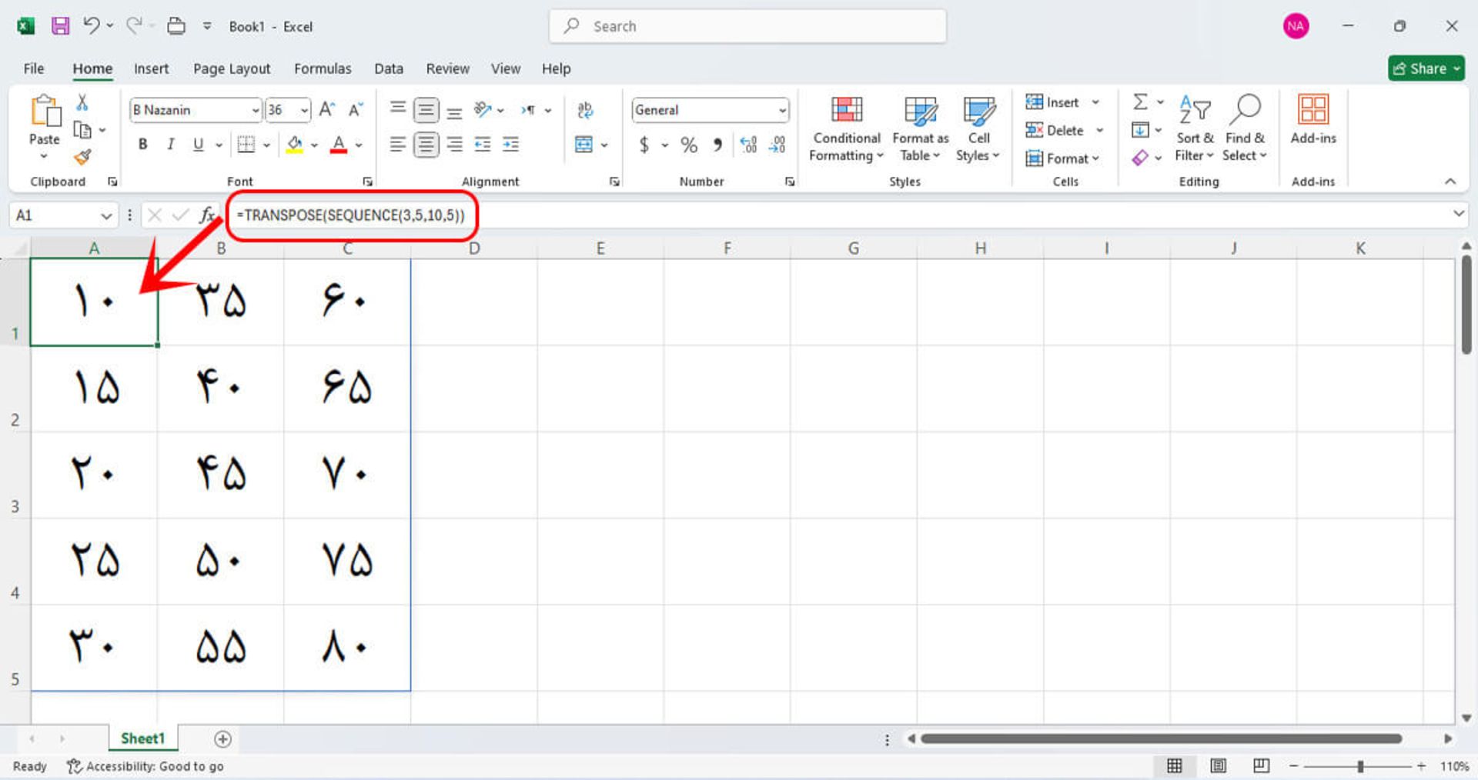
Task: Click the Increase Font Size icon
Action: (326, 110)
